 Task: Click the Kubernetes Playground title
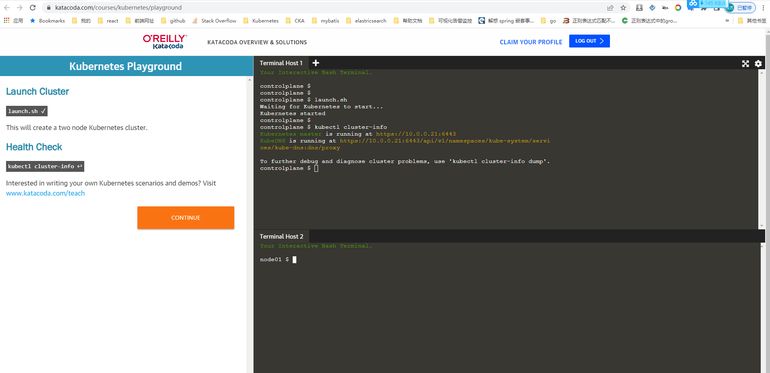125,66
